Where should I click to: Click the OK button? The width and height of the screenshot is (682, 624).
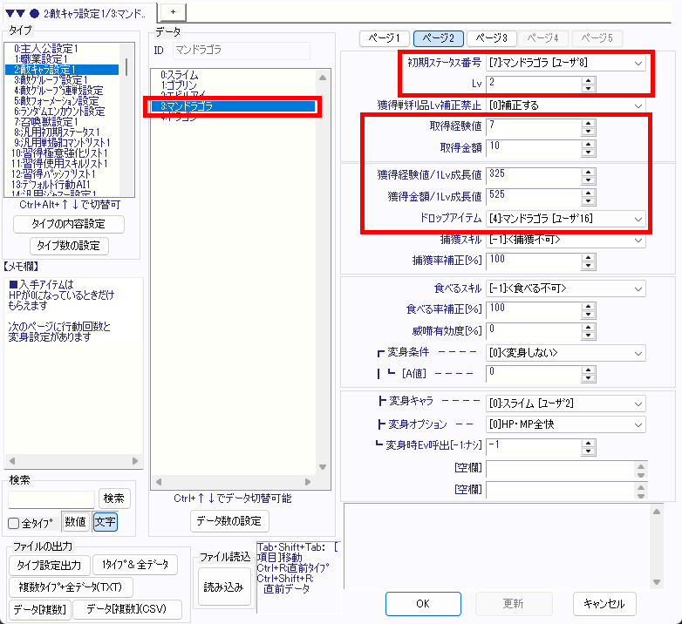pyautogui.click(x=422, y=603)
